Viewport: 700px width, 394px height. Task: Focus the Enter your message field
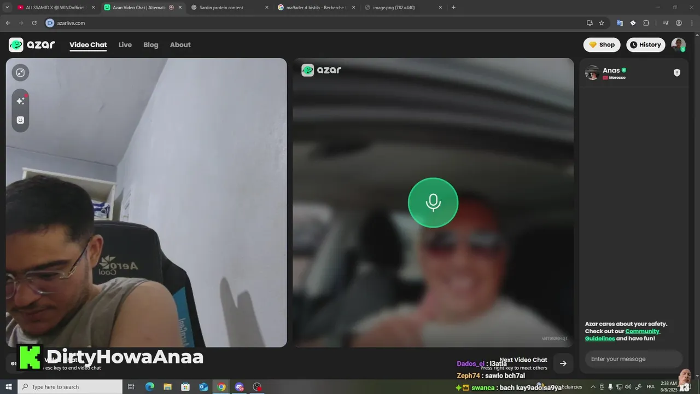tap(634, 359)
